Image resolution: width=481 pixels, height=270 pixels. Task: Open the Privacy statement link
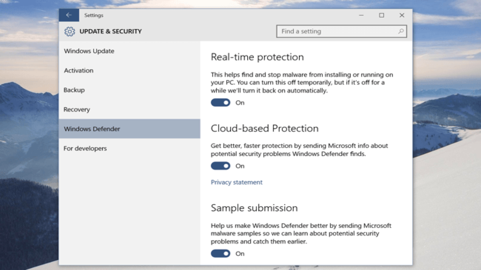click(237, 182)
